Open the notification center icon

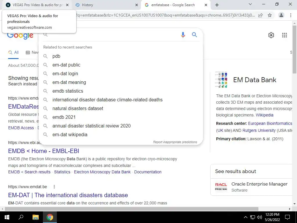pyautogui.click(x=287, y=217)
